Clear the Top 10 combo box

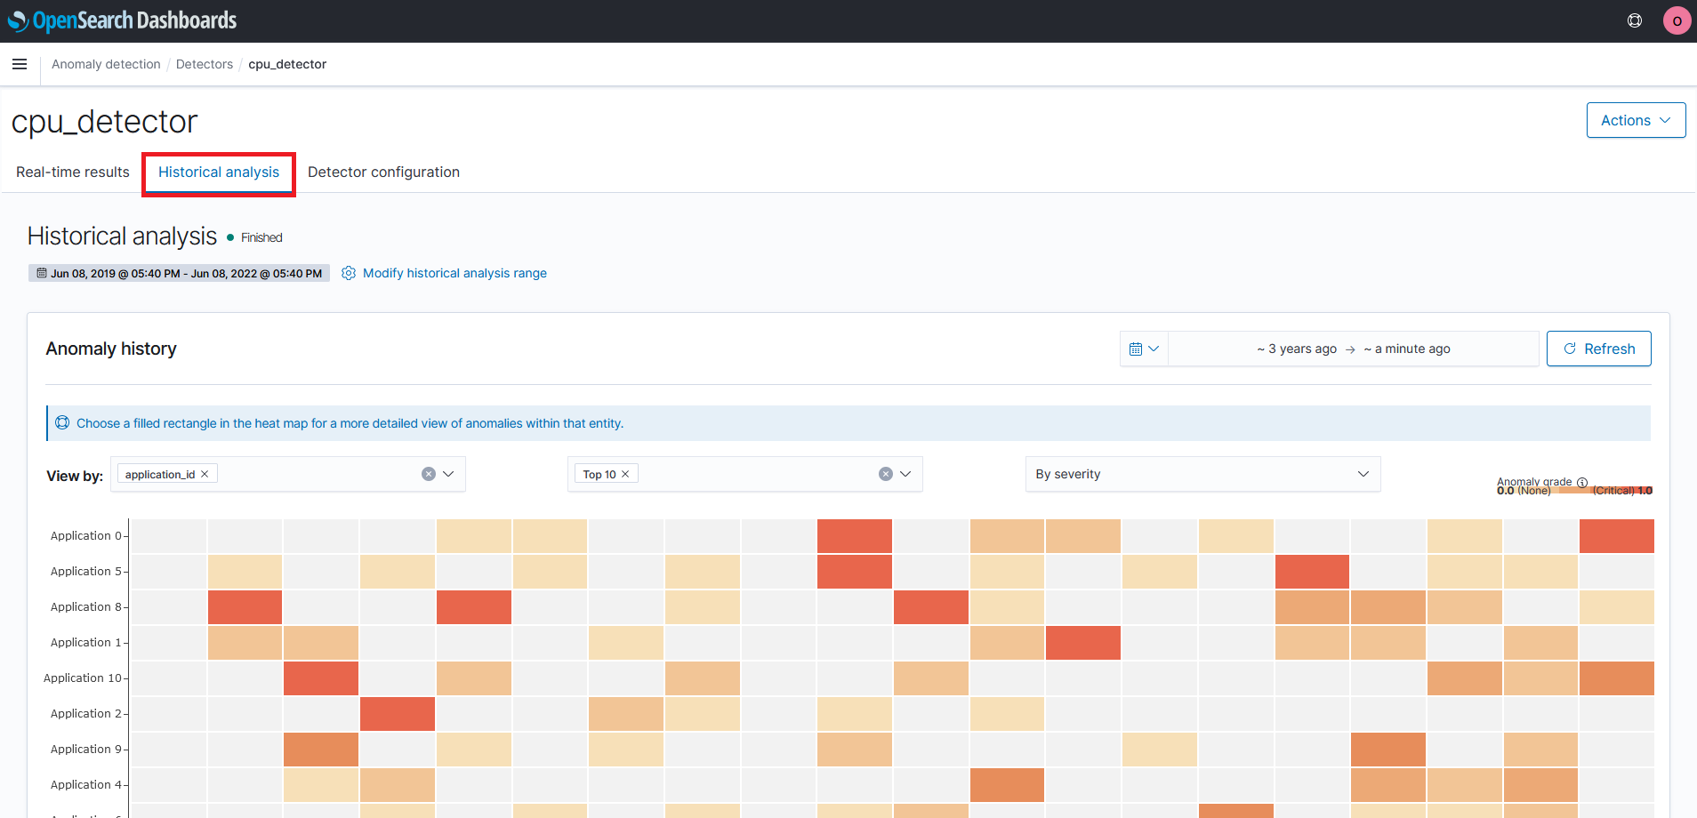pos(886,474)
